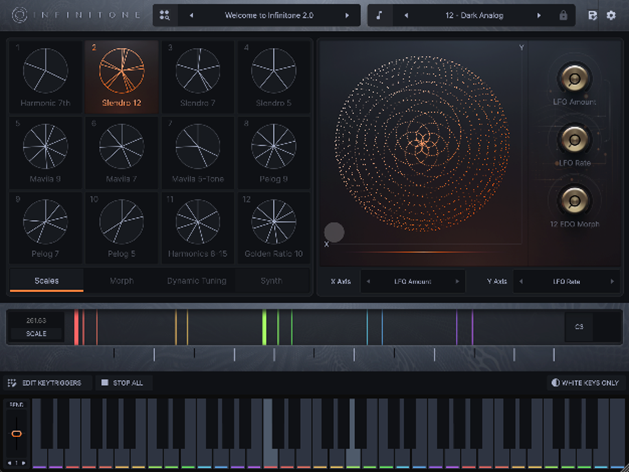The image size is (629, 472).
Task: Open the Dynamic Tuning tab
Action: (197, 281)
